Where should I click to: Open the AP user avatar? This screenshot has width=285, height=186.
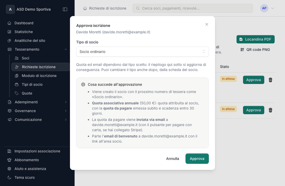[x=264, y=8]
